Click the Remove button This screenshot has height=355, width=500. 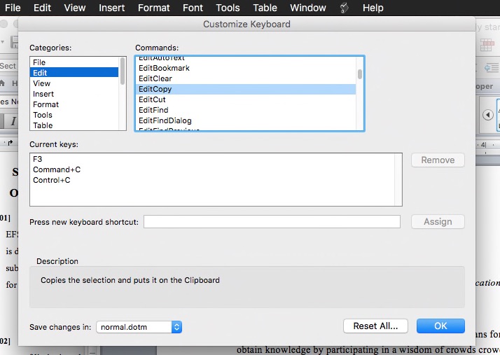coord(438,160)
